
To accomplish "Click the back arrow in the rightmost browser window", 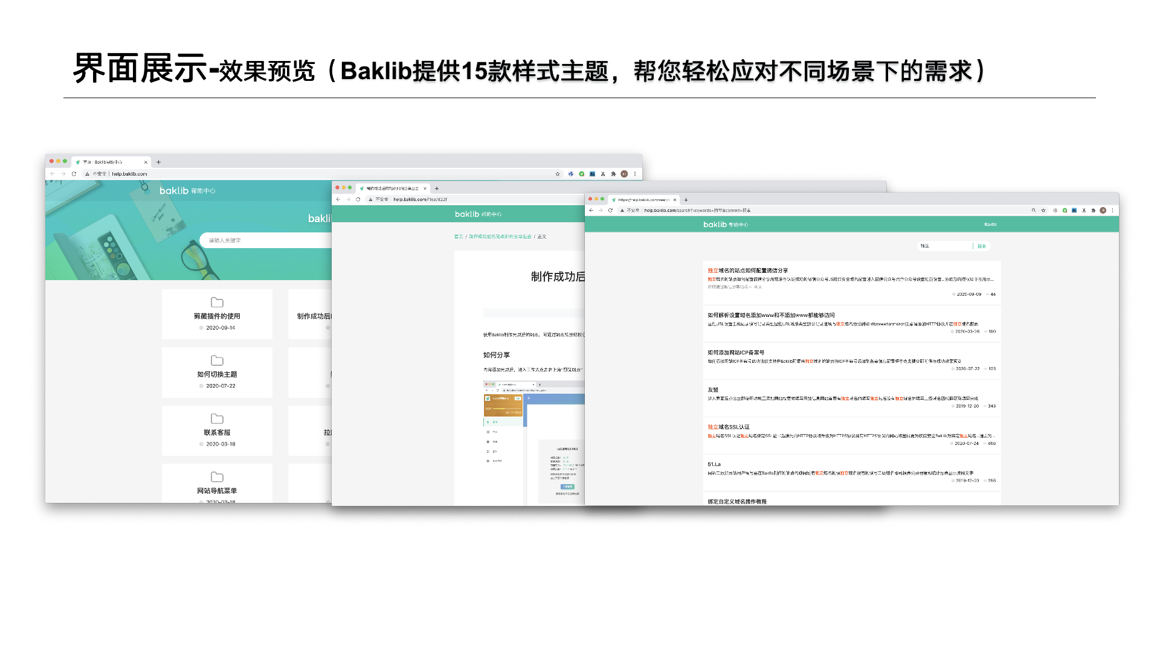I will (x=591, y=211).
